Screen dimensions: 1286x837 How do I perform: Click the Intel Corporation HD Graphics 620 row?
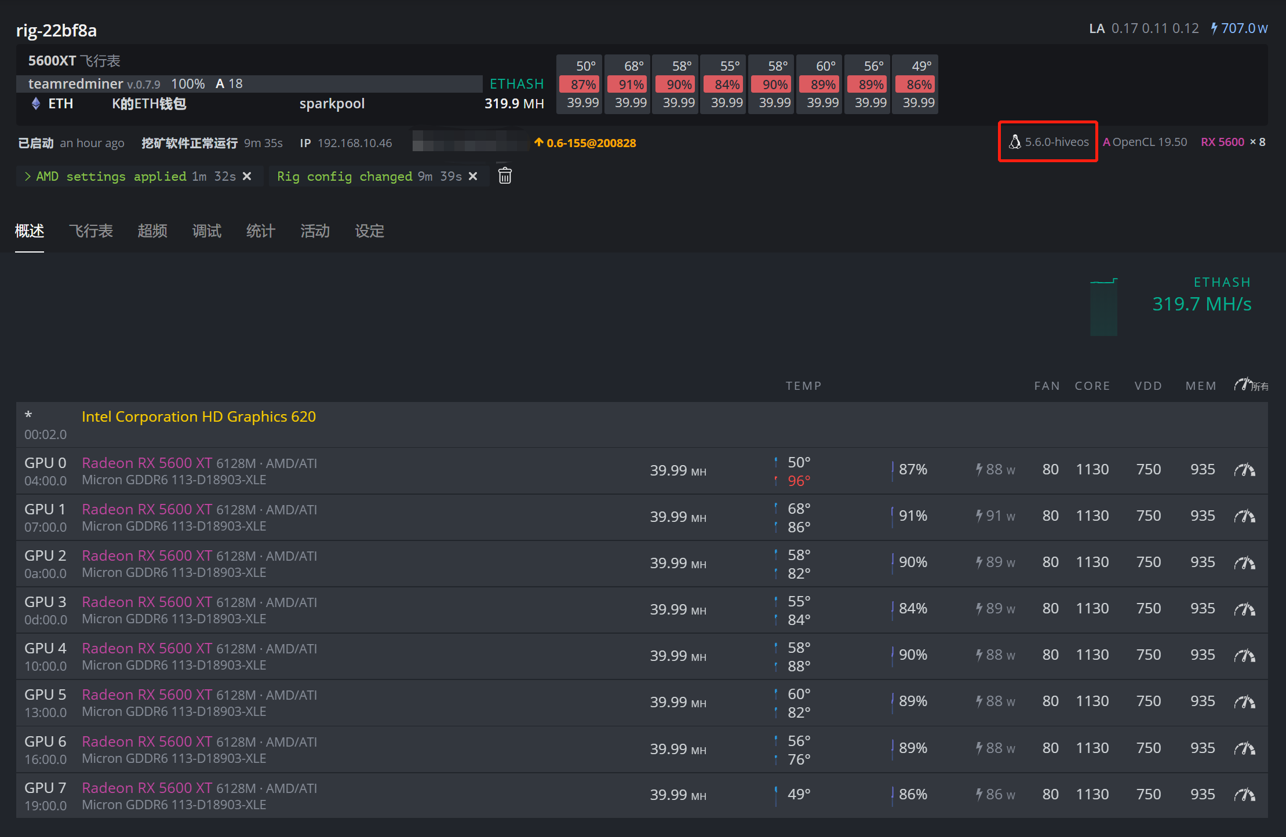(x=198, y=416)
